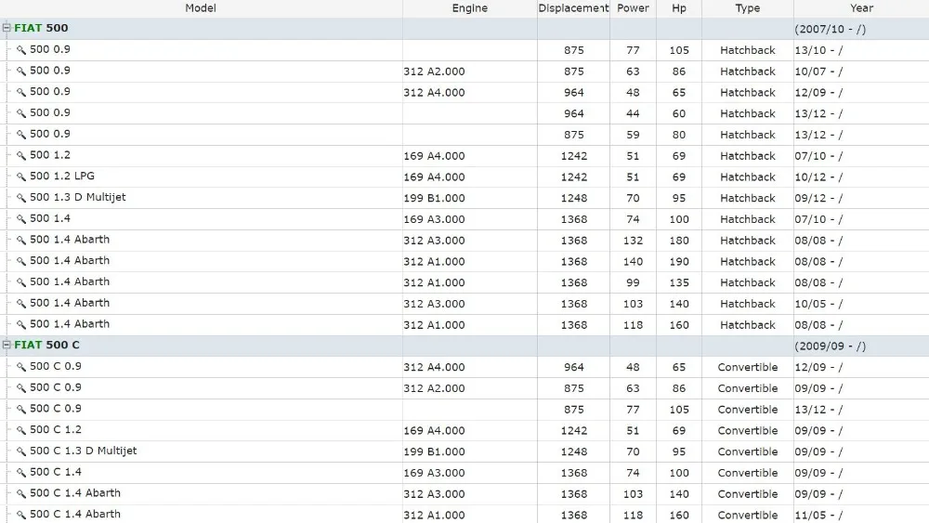Click magnifier icon beside 500 C 1.4 100 Hp
This screenshot has height=523, width=929.
21,473
